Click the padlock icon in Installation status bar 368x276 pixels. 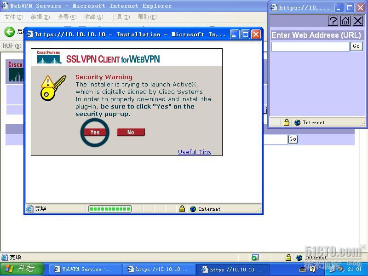[x=182, y=209]
